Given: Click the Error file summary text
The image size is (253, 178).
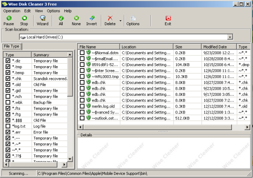Looking at the screenshot, I should [x=41, y=132].
